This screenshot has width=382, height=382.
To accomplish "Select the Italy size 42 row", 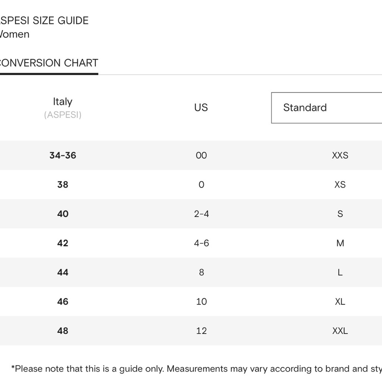I will coord(191,243).
